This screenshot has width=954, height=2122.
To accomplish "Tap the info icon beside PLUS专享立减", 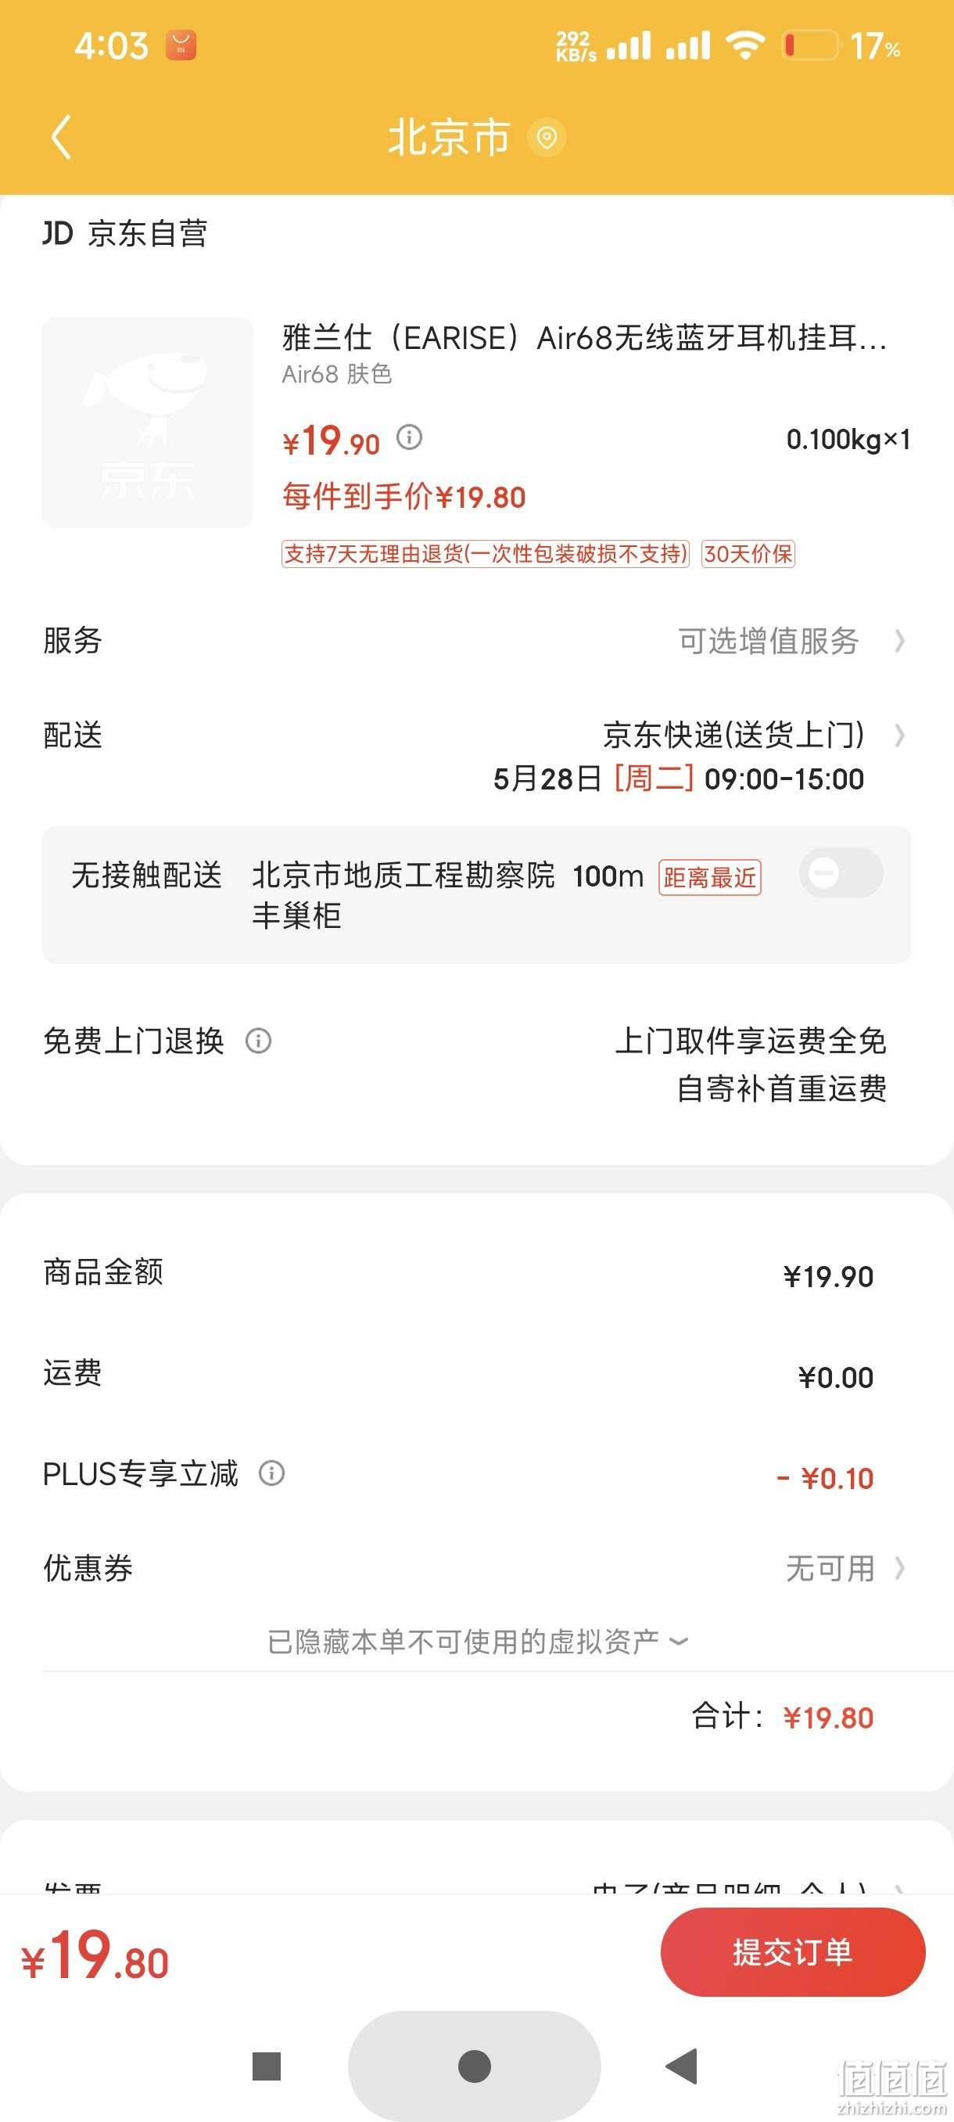I will [271, 1472].
